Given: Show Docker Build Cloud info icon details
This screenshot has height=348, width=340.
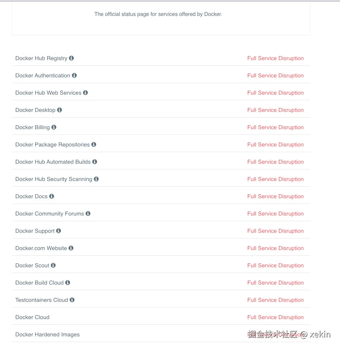Looking at the screenshot, I should 68,283.
